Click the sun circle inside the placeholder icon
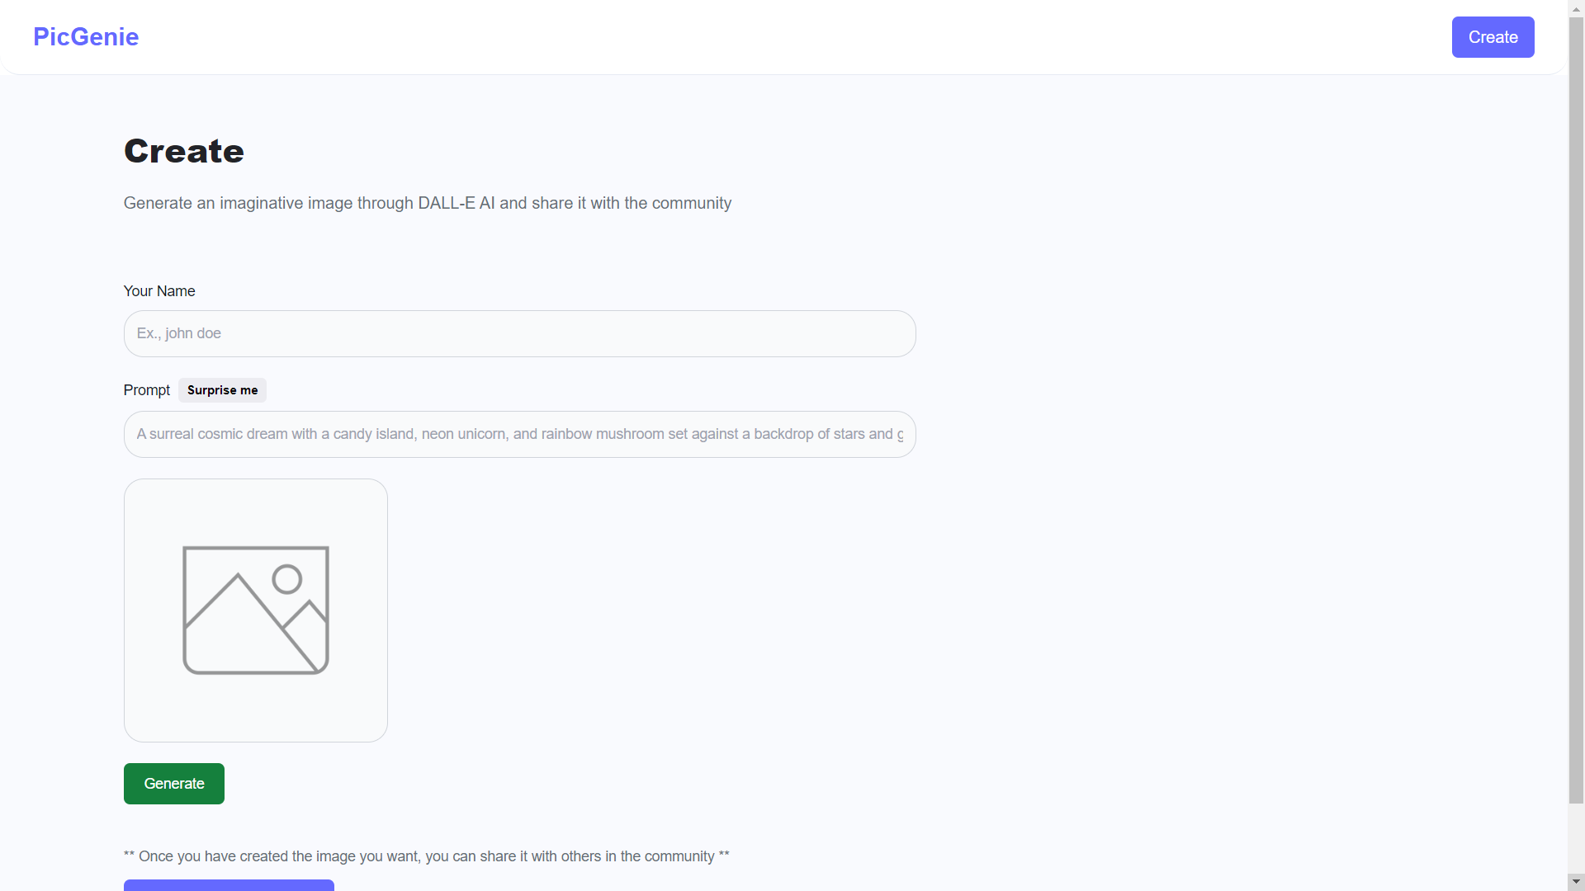Viewport: 1585px width, 891px height. point(287,579)
